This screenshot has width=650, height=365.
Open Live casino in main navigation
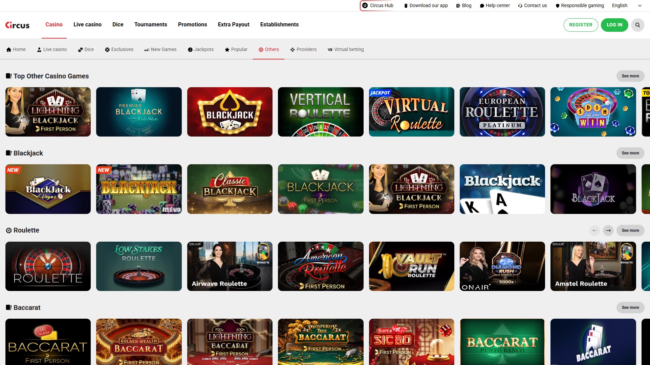87,24
